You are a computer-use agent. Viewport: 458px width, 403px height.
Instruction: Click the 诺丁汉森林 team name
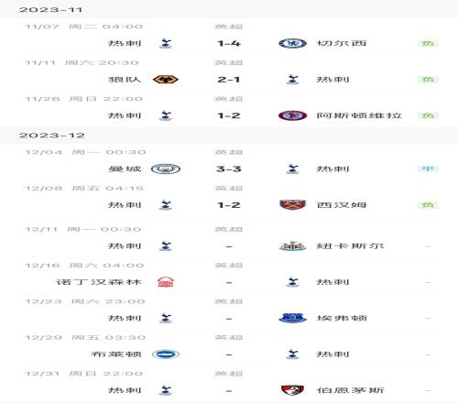99,282
